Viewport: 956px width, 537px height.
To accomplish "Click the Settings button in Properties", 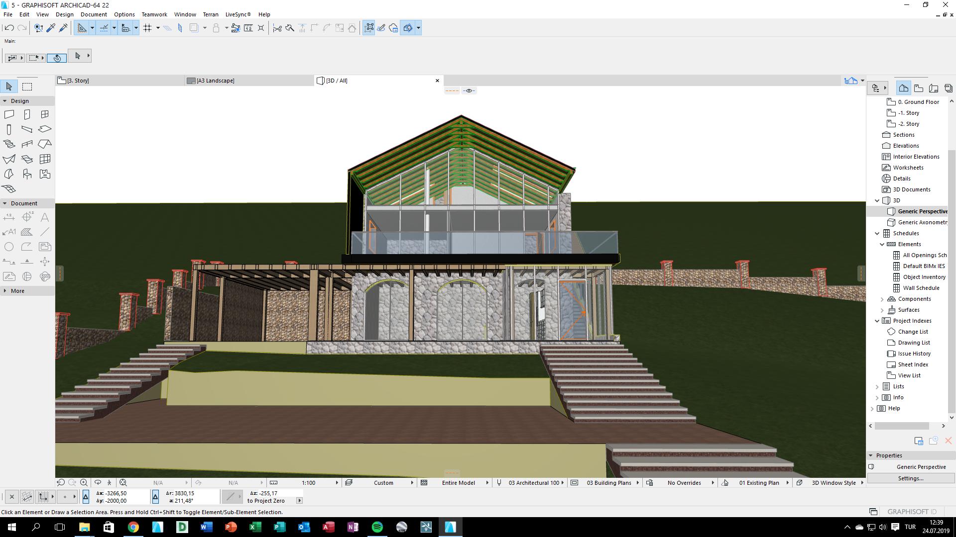I will pyautogui.click(x=910, y=478).
